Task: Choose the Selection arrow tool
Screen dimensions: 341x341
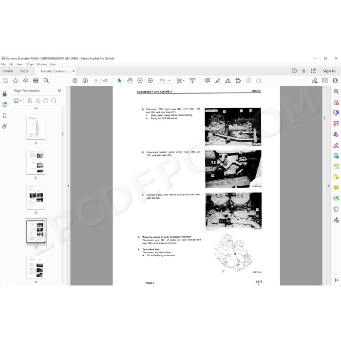Action: 120,81
